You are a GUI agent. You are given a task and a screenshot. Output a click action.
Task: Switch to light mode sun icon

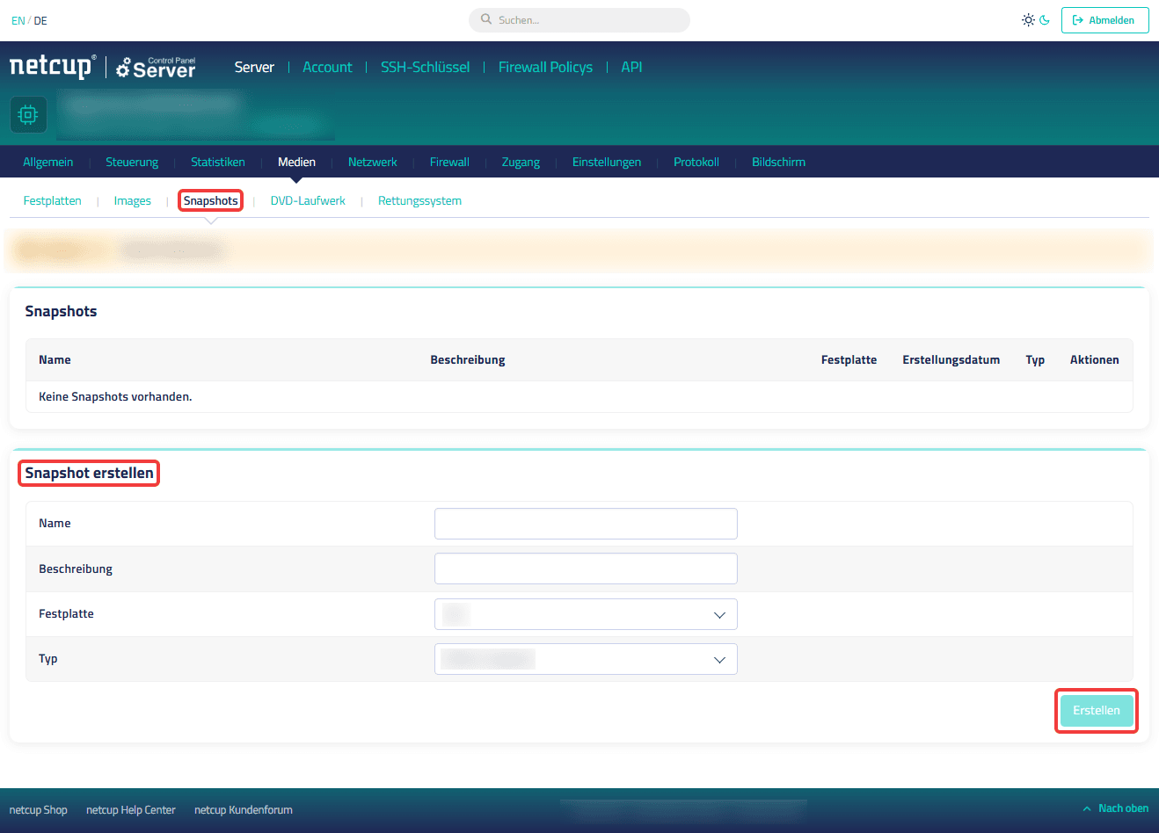(x=1028, y=20)
